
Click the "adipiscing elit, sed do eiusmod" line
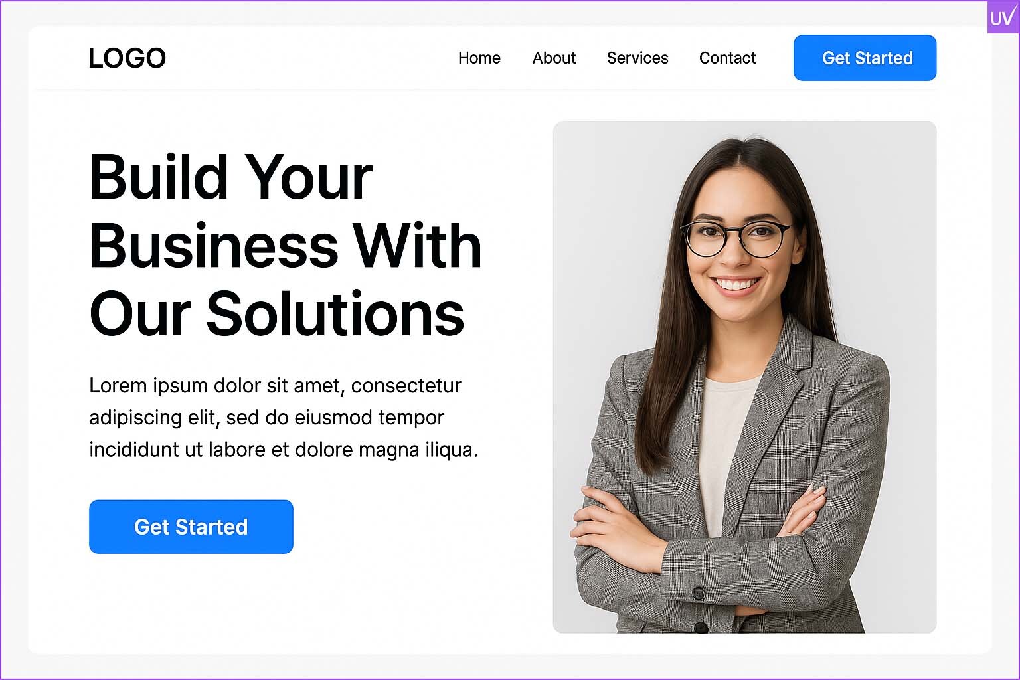266,418
